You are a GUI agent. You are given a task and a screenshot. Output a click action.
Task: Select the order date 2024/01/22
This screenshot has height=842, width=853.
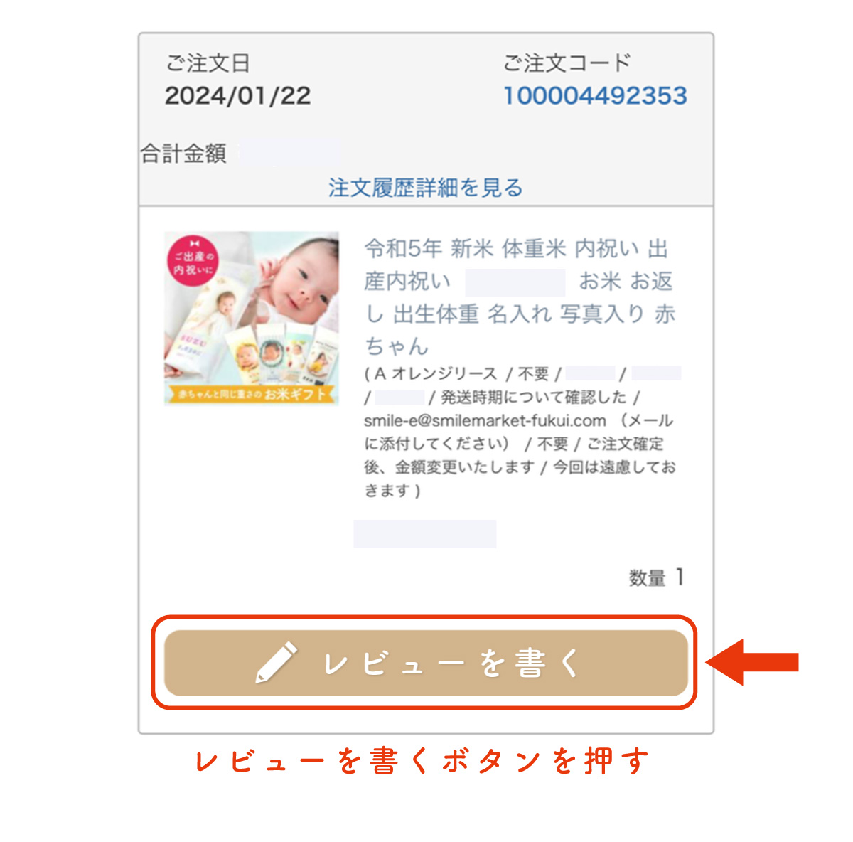237,95
